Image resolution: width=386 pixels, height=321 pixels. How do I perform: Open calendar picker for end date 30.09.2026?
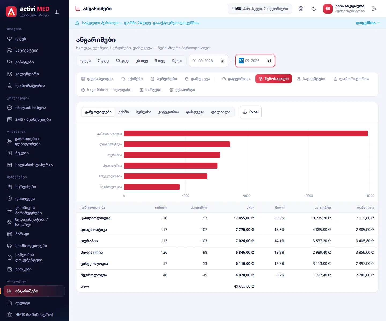coord(269,61)
